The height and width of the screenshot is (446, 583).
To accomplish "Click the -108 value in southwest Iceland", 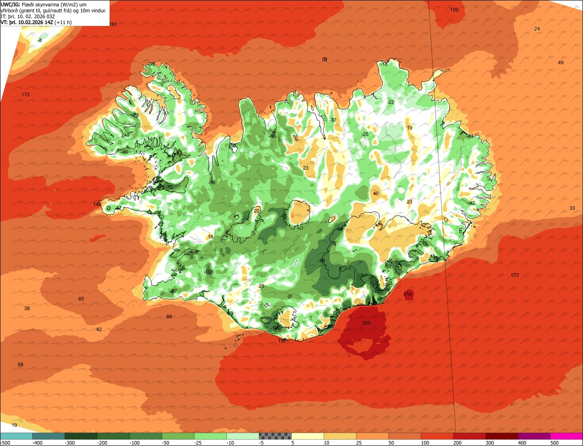I will pos(209,272).
